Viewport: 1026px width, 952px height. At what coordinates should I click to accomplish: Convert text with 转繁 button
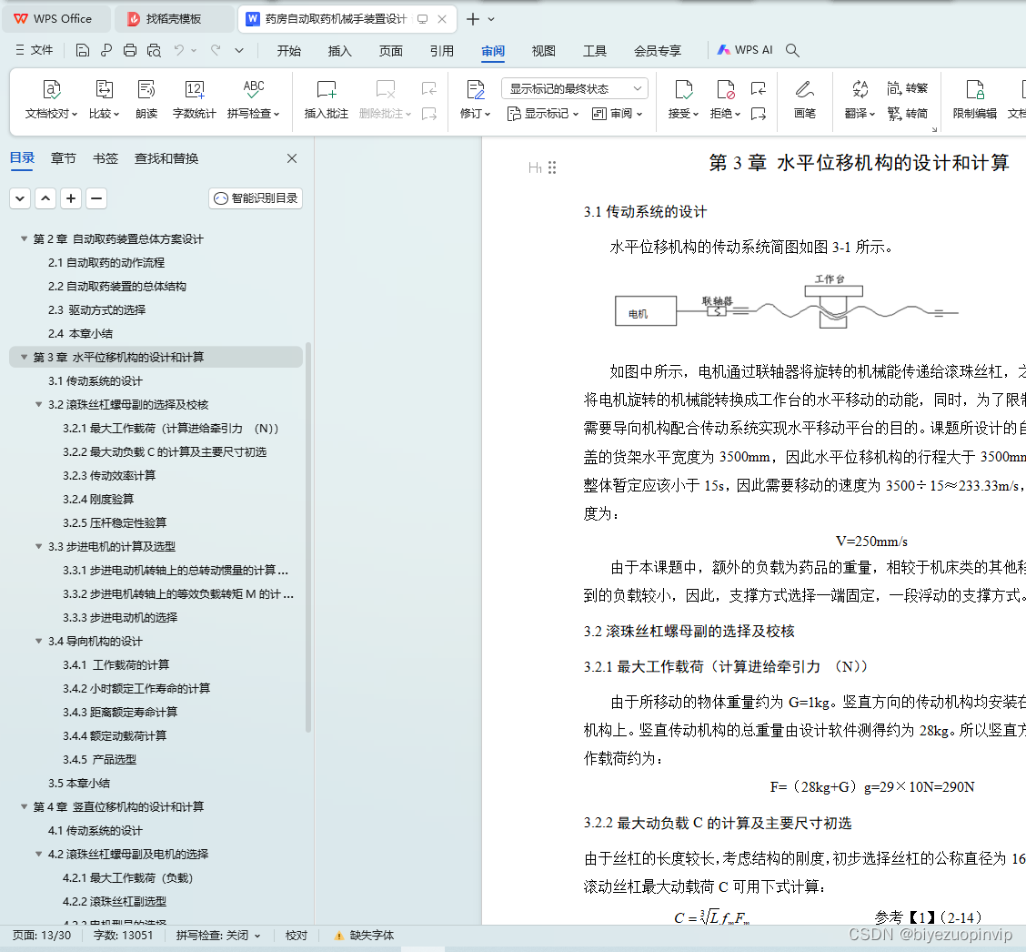(908, 87)
